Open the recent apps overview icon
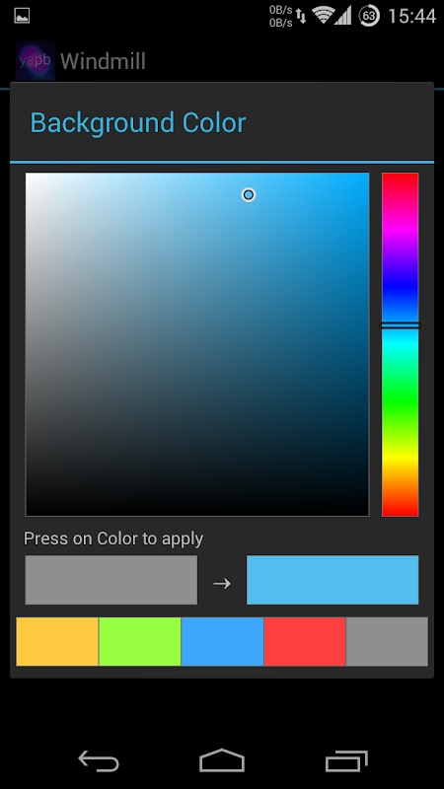Viewport: 444px width, 789px height. 346,760
